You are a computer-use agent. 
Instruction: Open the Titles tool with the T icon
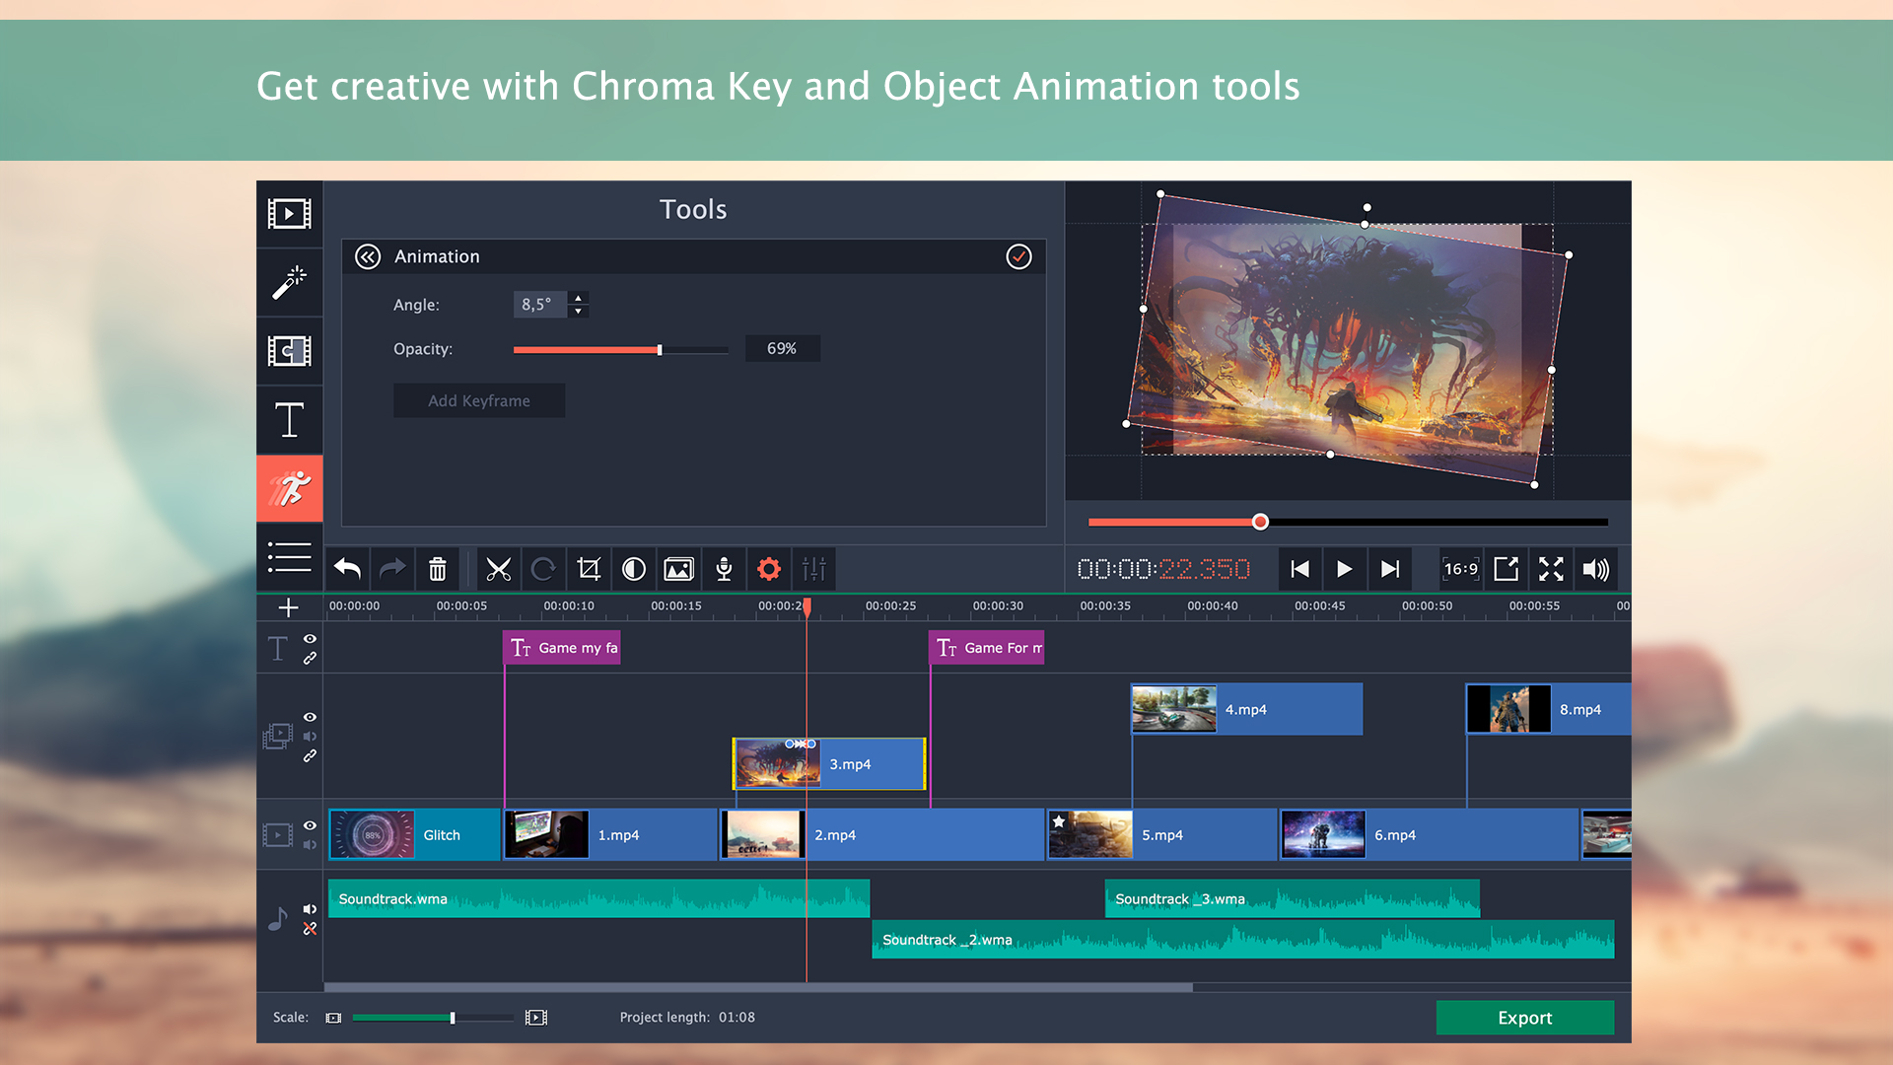click(x=289, y=419)
